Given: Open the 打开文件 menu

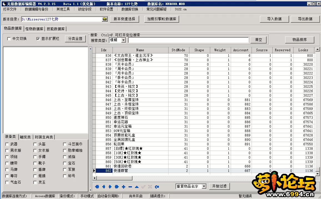Looking at the screenshot, I should [10, 9].
